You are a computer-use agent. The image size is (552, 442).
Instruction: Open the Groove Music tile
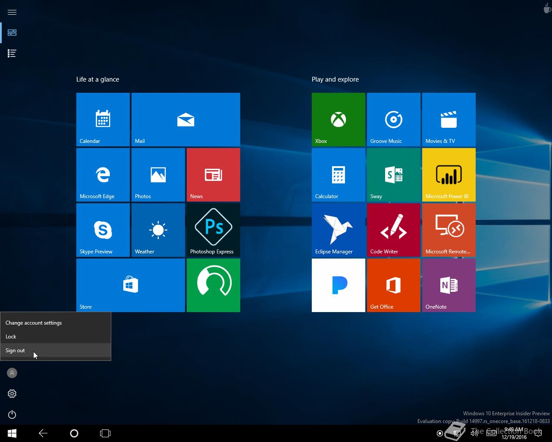[394, 120]
